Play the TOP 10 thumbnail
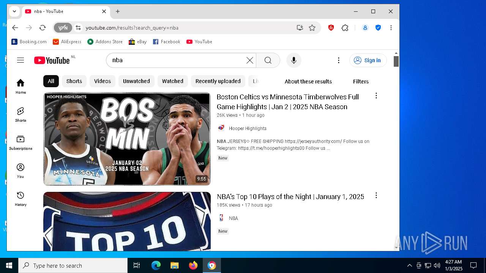The width and height of the screenshot is (486, 273). coord(127,221)
